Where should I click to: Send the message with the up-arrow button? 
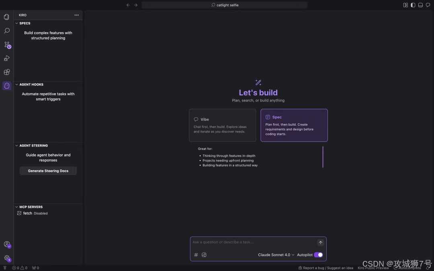(320, 242)
